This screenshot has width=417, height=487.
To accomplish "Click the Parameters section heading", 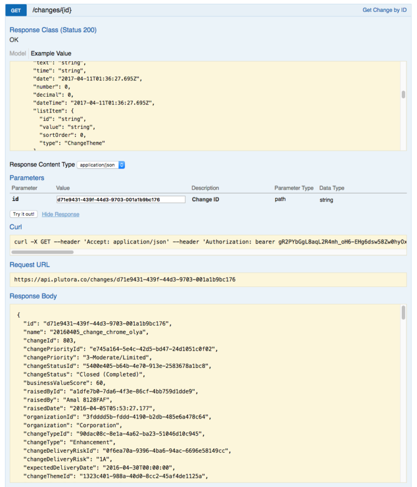I will [27, 178].
